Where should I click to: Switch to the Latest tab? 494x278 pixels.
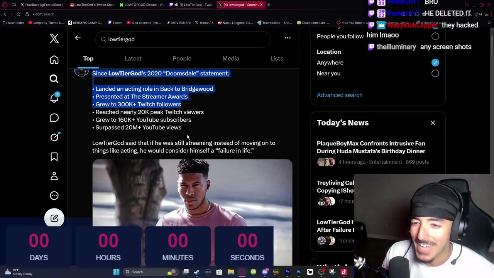pyautogui.click(x=133, y=58)
